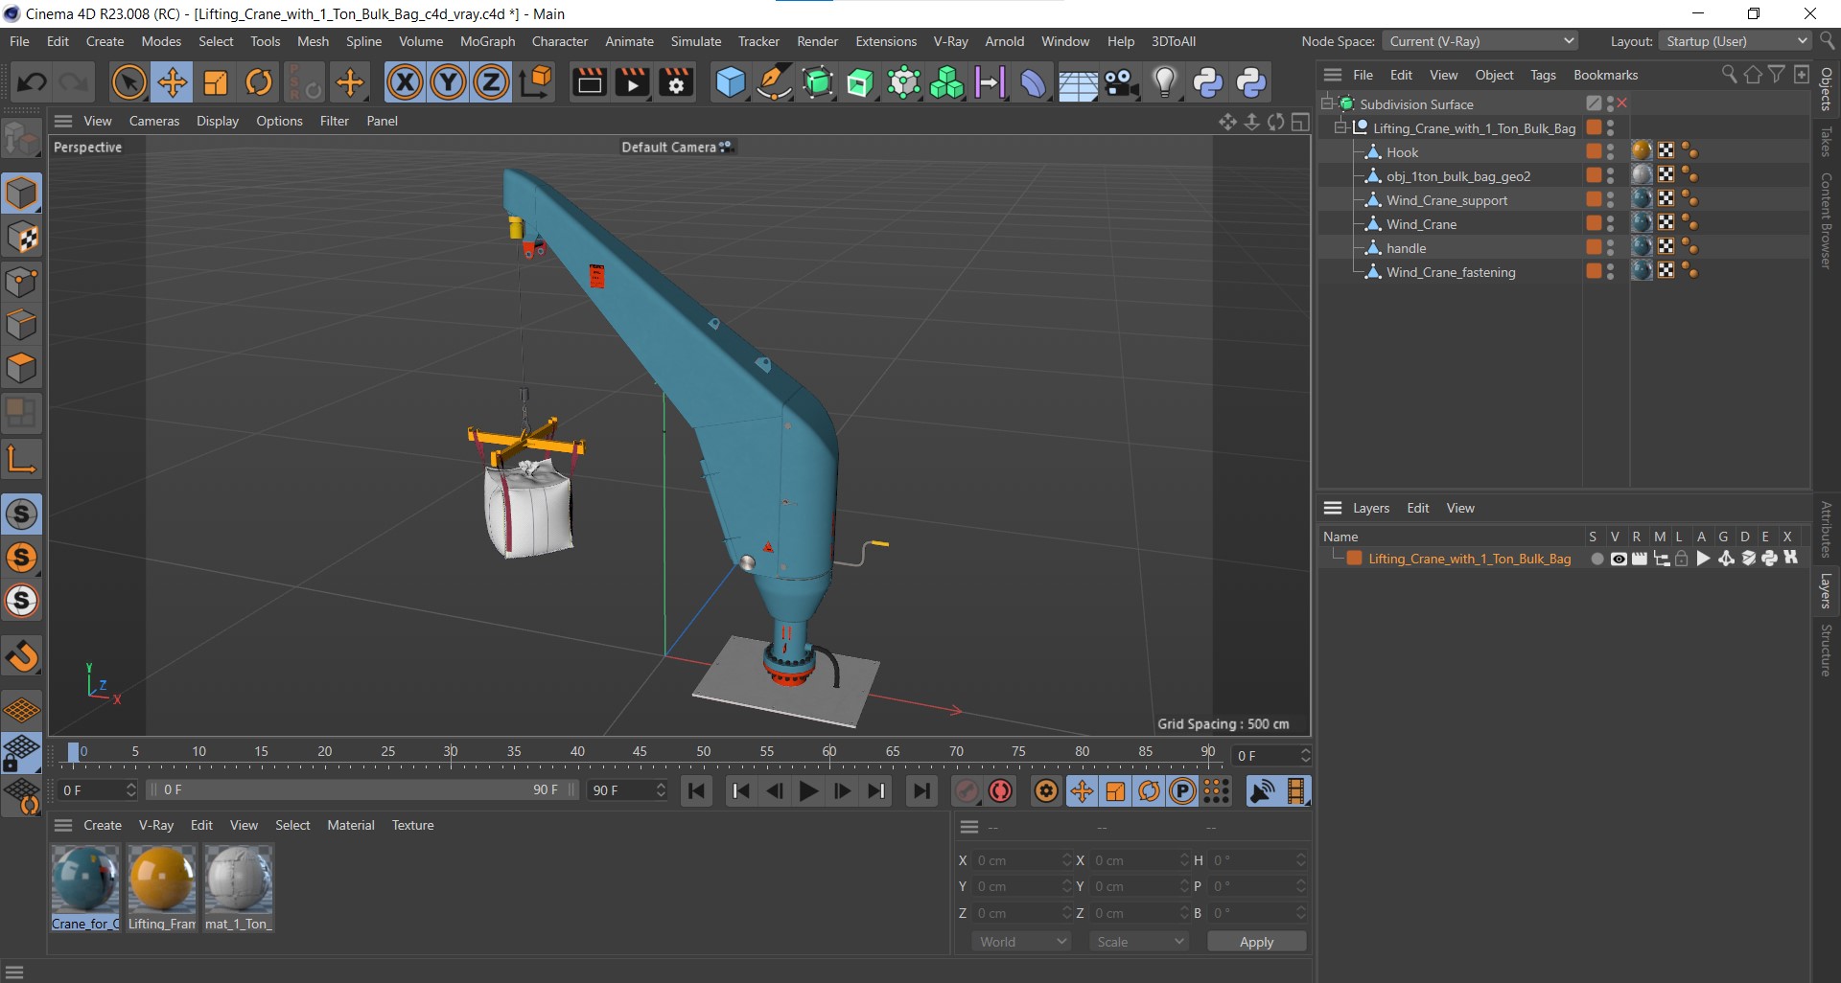The height and width of the screenshot is (983, 1841).
Task: Open the Spline Pen tool
Action: (x=774, y=82)
